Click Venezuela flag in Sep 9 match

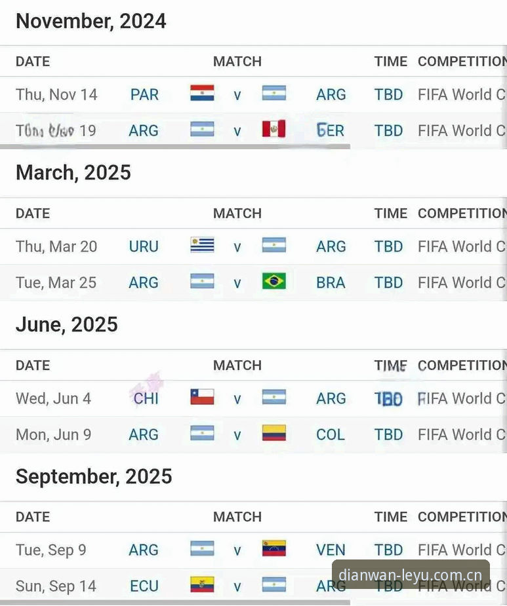pyautogui.click(x=274, y=548)
